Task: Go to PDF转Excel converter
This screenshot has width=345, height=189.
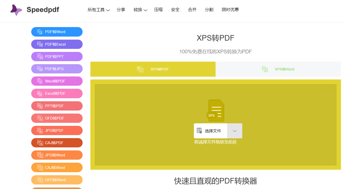Action: [57, 44]
